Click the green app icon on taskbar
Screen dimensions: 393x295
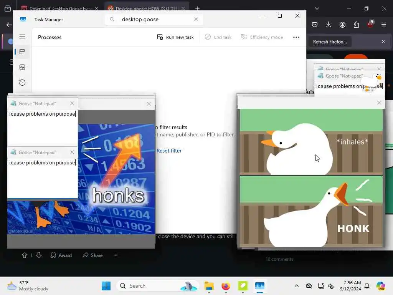point(243,286)
